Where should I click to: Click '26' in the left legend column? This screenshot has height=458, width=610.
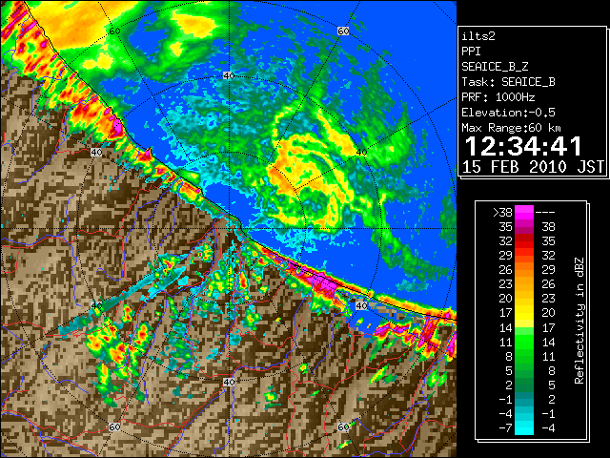pos(506,269)
